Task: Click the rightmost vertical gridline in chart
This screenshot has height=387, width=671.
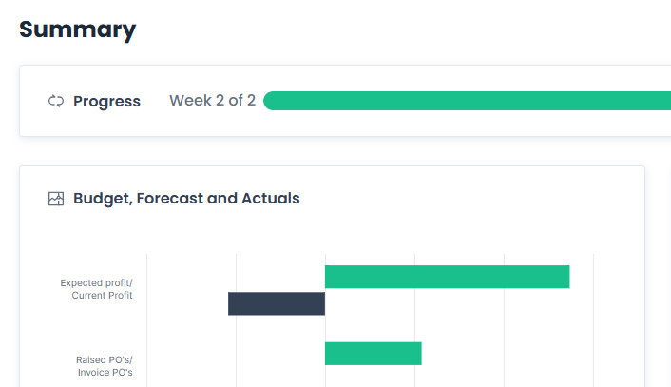Action: pos(593,323)
